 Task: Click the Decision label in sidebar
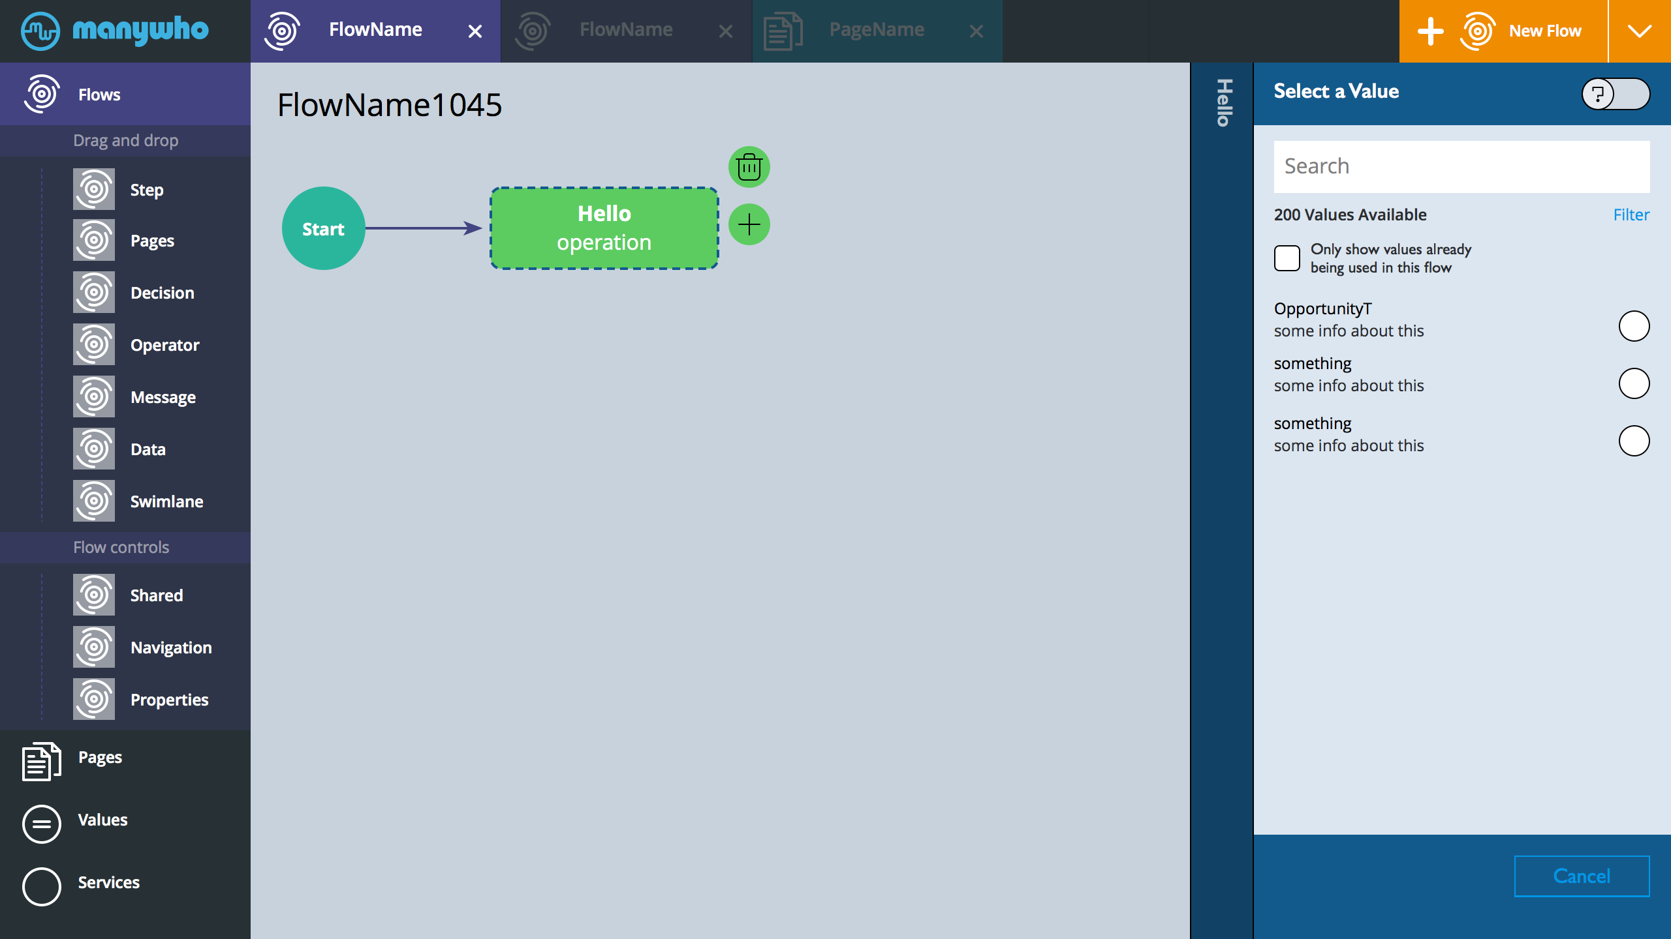click(163, 293)
